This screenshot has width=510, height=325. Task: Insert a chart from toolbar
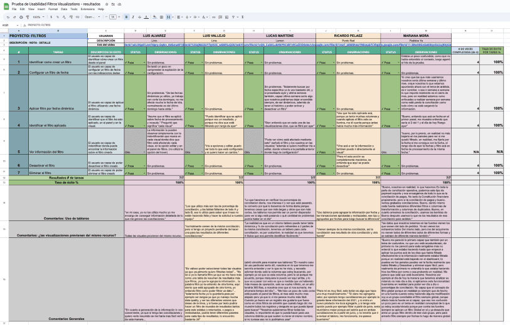[226, 17]
